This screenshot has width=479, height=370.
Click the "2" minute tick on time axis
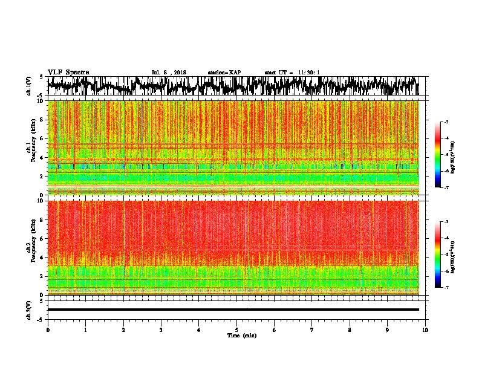pos(123,330)
